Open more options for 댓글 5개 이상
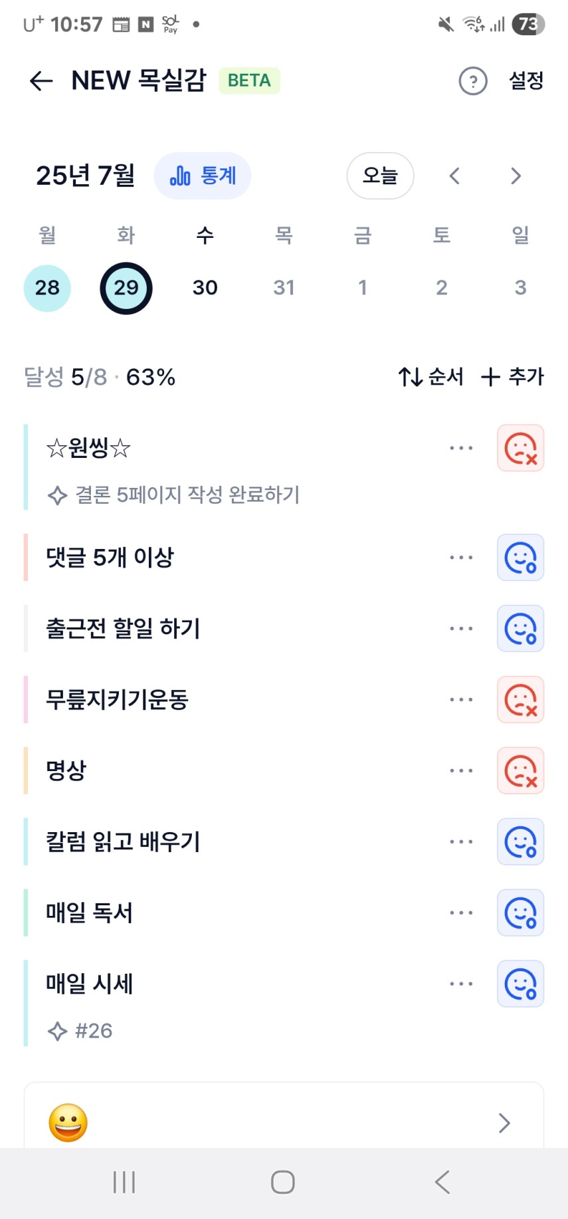The image size is (568, 1219). tap(461, 558)
